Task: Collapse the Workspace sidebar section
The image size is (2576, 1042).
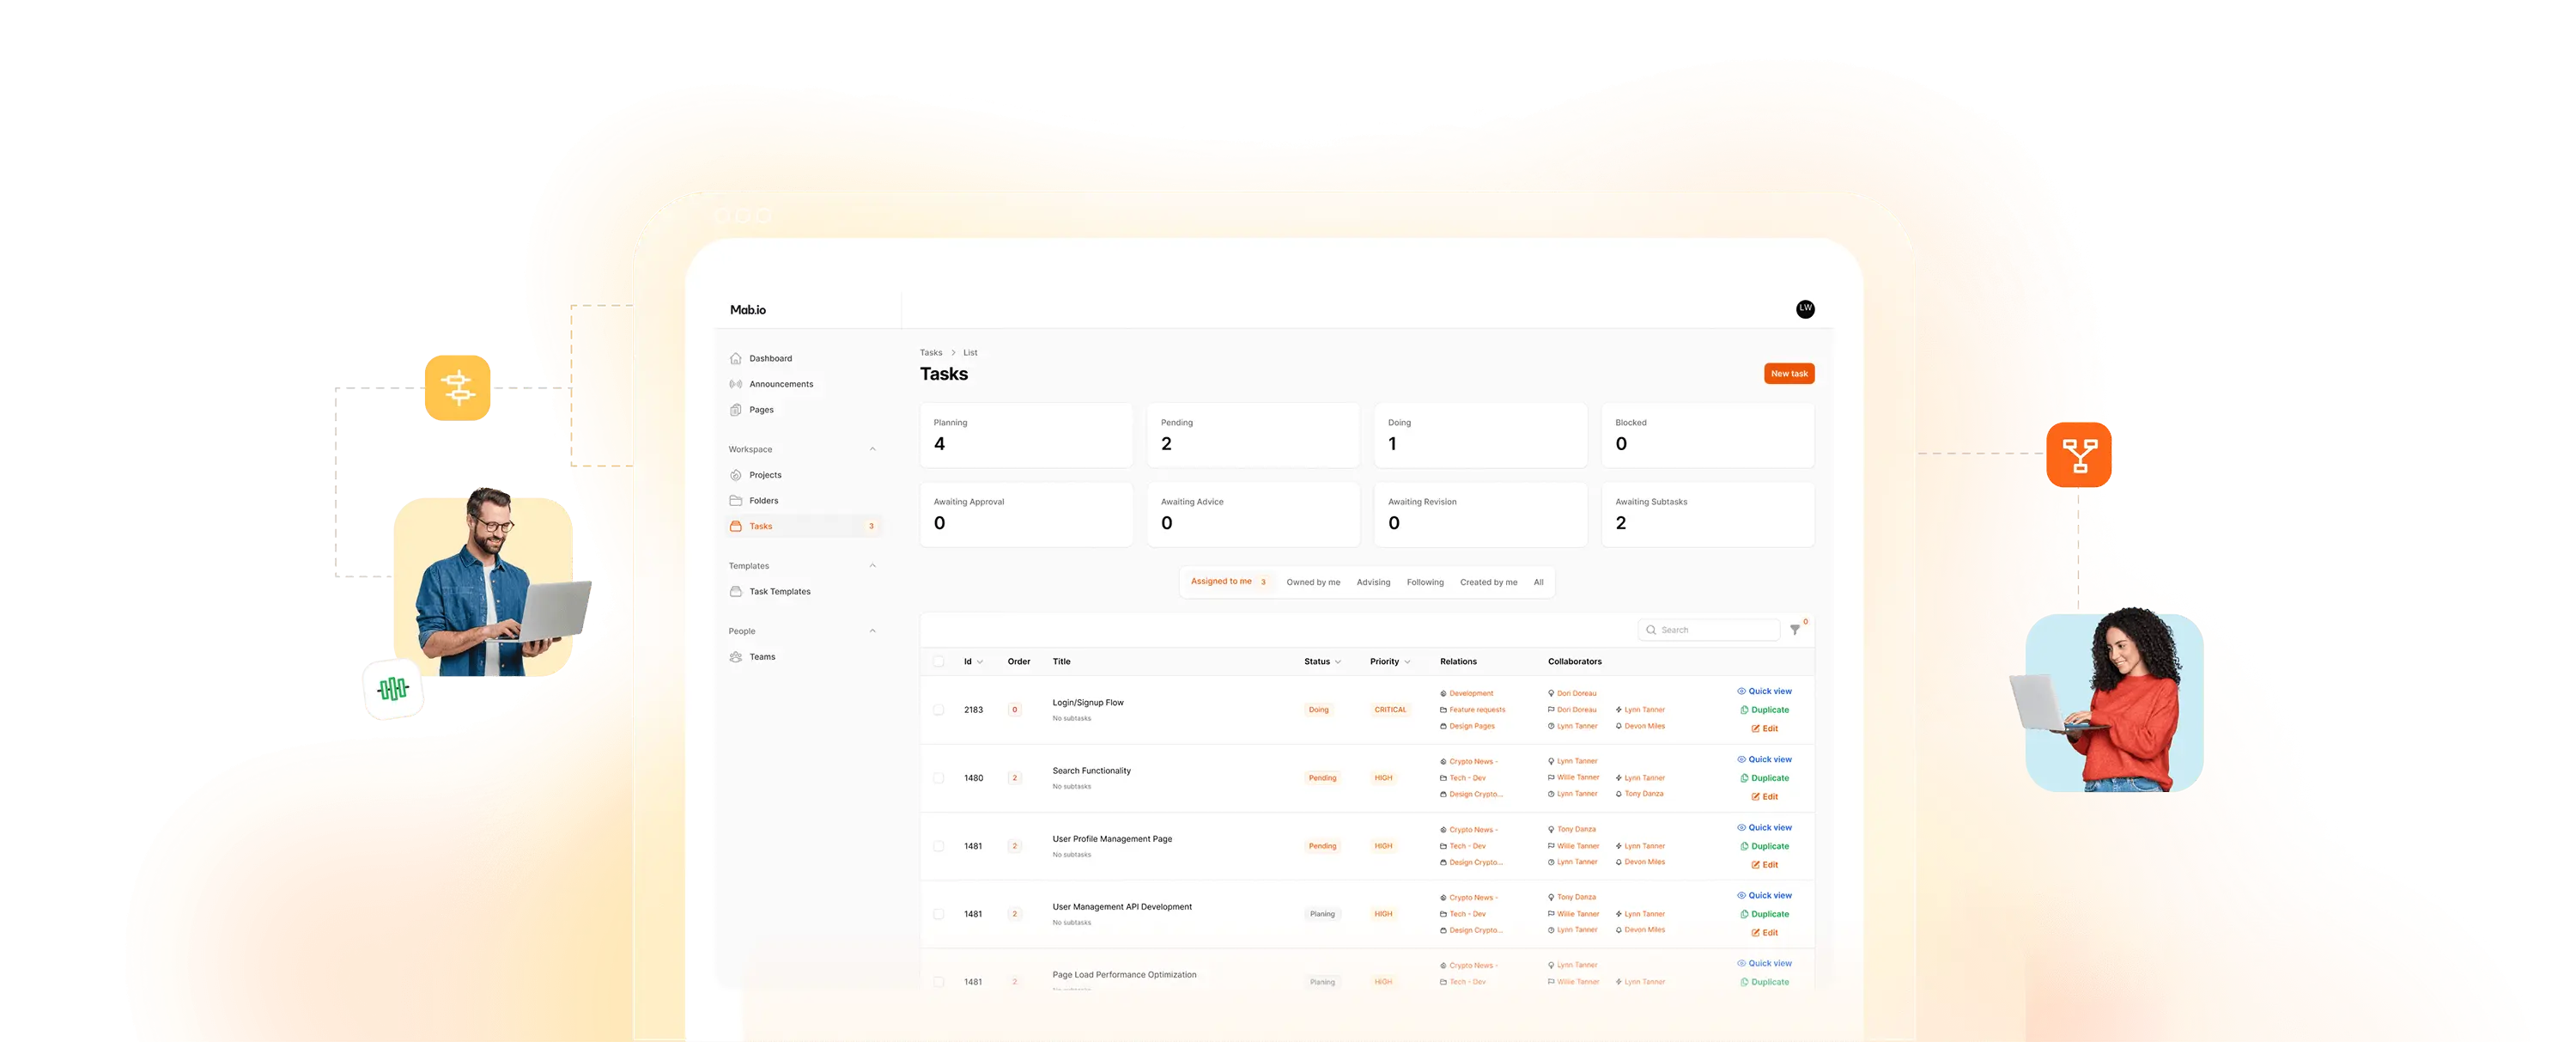Action: pos(873,449)
